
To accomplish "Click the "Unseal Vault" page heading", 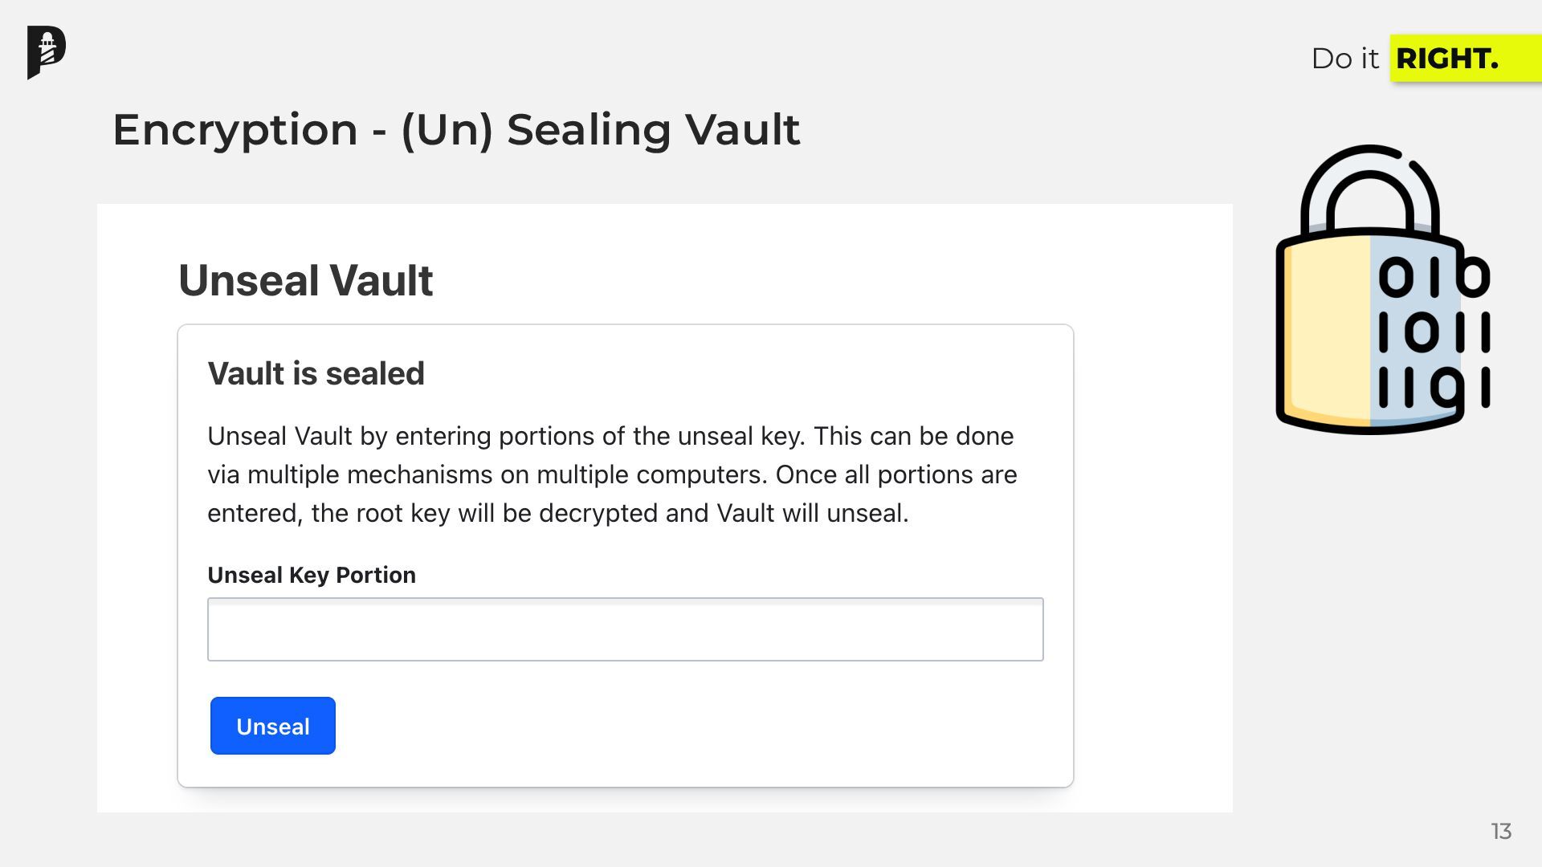I will tap(305, 280).
